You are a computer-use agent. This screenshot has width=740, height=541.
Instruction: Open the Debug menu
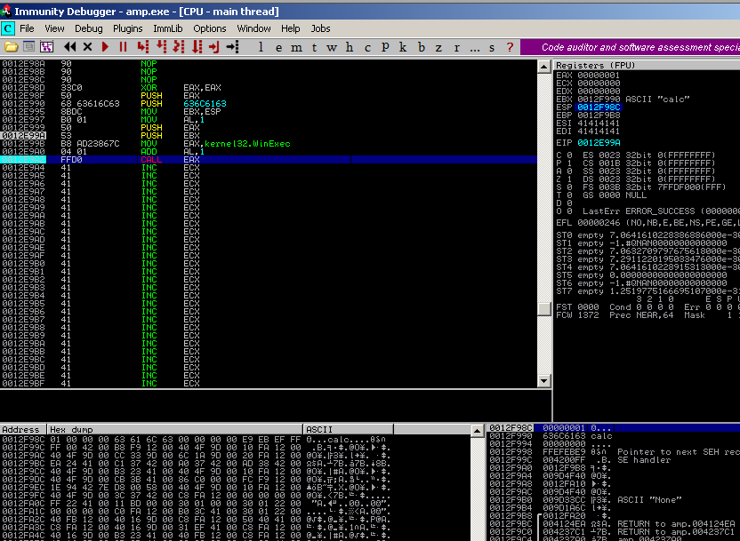point(89,28)
